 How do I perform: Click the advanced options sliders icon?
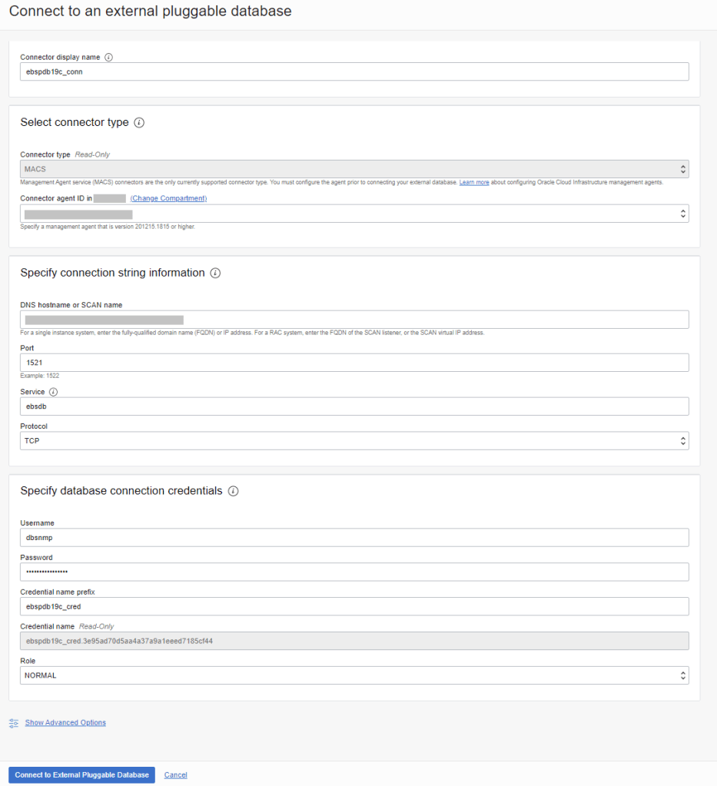click(14, 723)
